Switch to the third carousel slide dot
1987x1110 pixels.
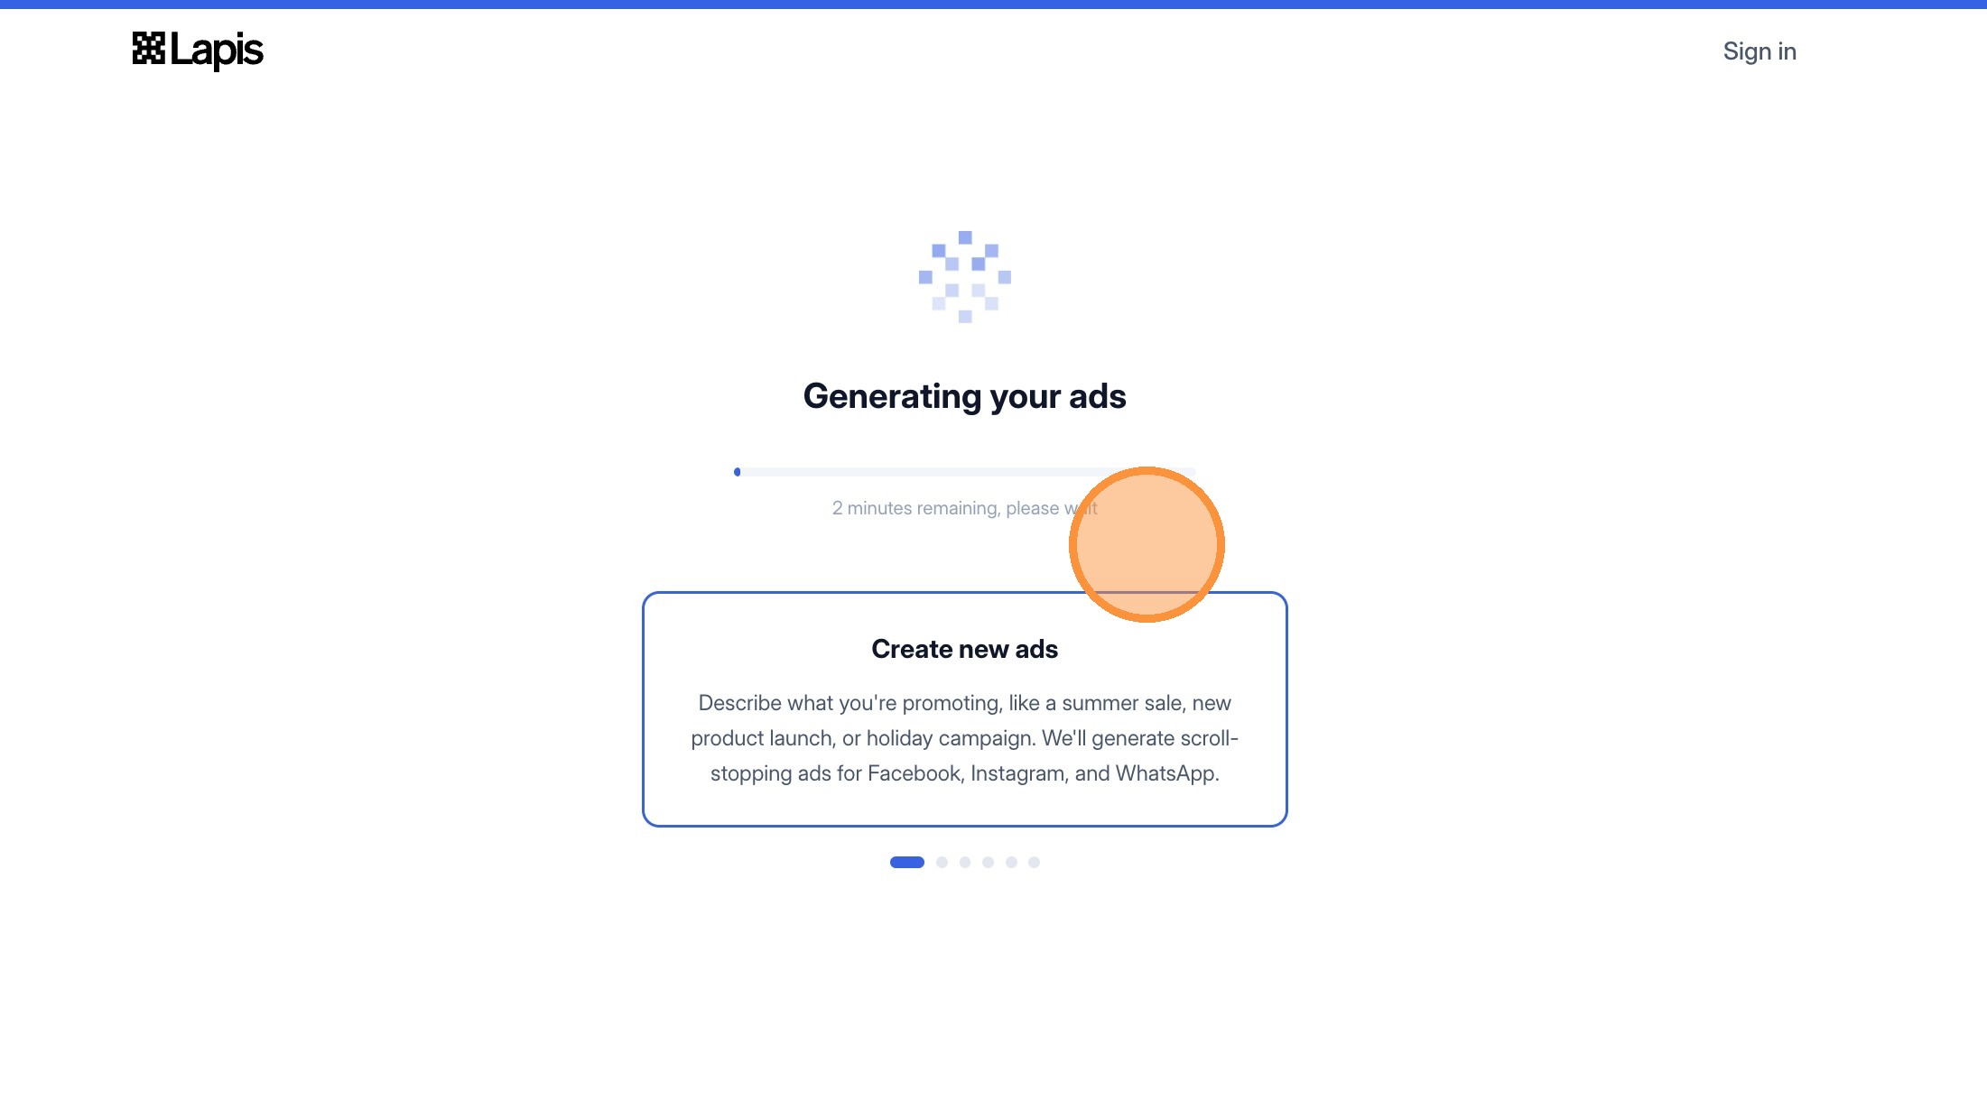point(965,862)
